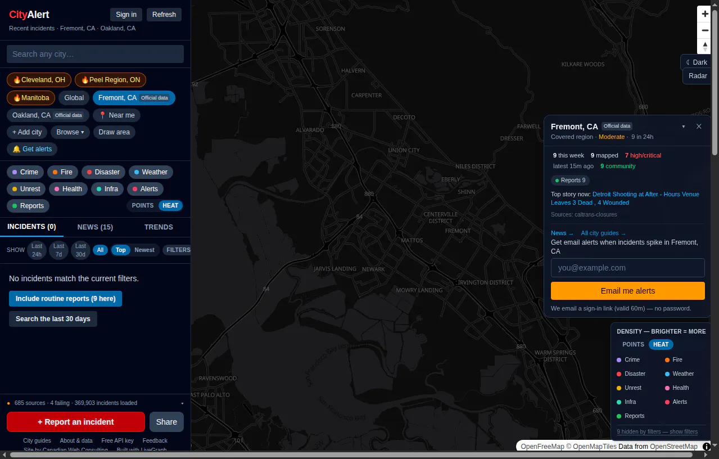The height and width of the screenshot is (459, 719).
Task: Click the Reports 9 chip in panel
Action: [x=570, y=181]
